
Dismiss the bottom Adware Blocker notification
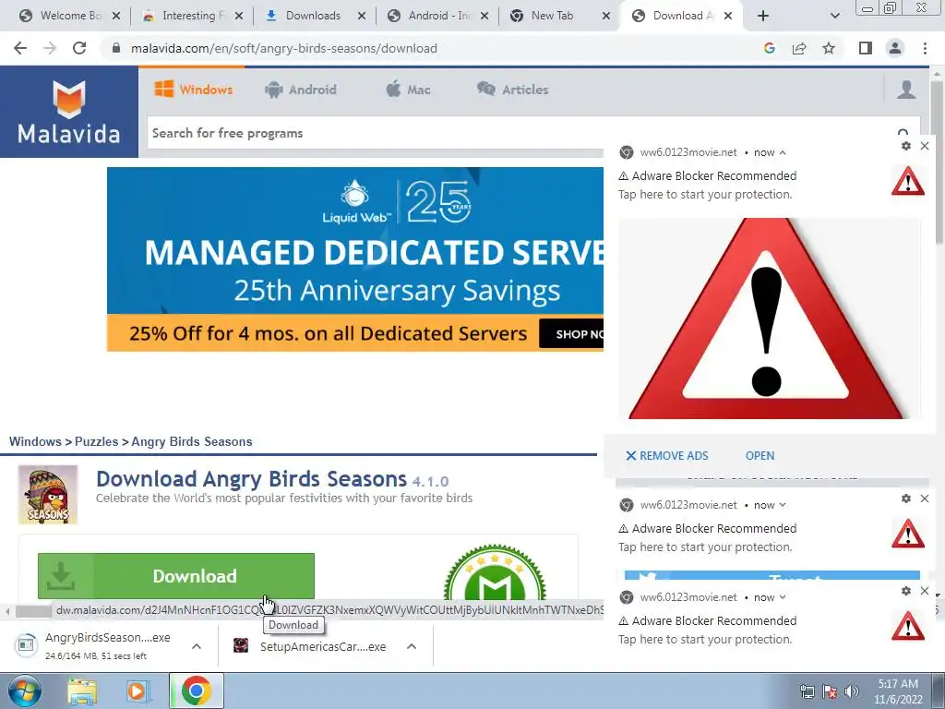coord(925,591)
